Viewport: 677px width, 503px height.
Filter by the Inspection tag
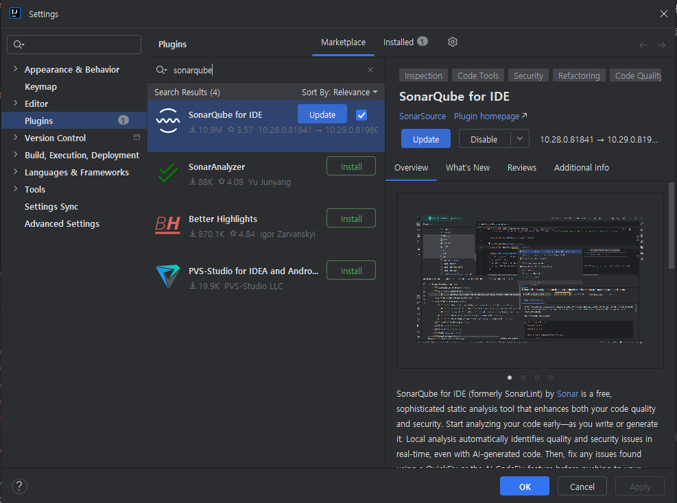point(423,75)
